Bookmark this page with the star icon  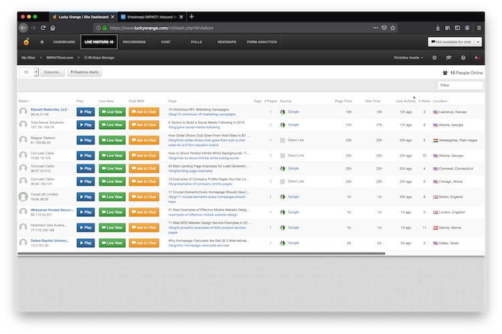pyautogui.click(x=393, y=28)
